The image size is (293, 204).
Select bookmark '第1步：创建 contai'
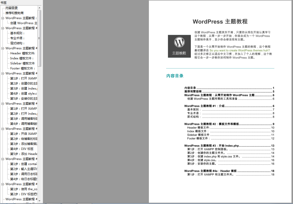pos(24,164)
